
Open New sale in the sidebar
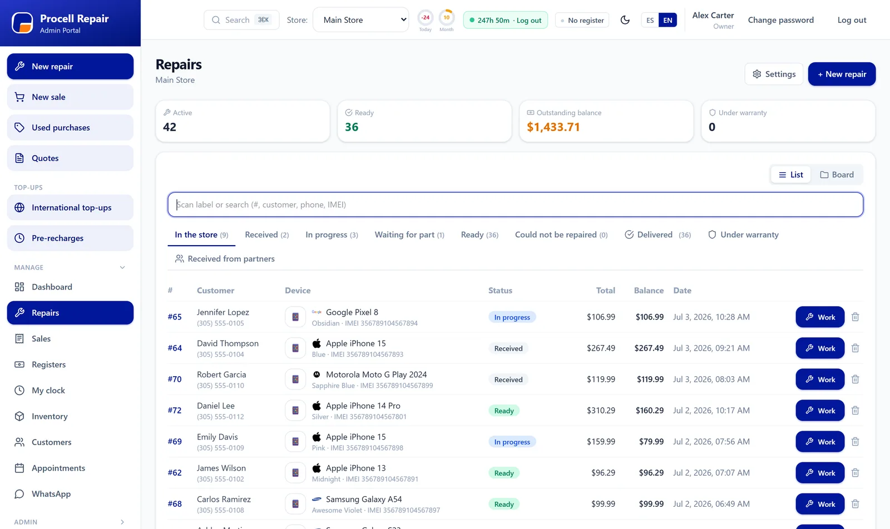pos(70,97)
